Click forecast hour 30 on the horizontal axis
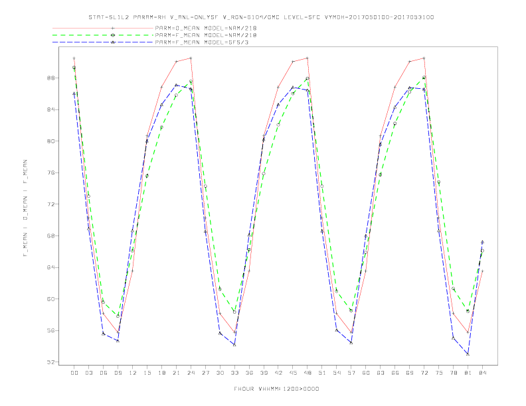Image resolution: width=526 pixels, height=406 pixels. point(220,373)
